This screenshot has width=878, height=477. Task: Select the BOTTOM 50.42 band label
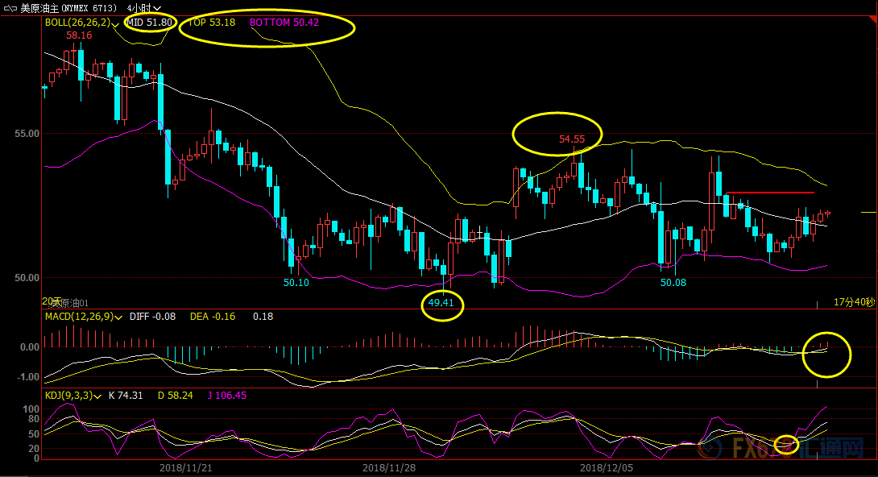[x=284, y=23]
